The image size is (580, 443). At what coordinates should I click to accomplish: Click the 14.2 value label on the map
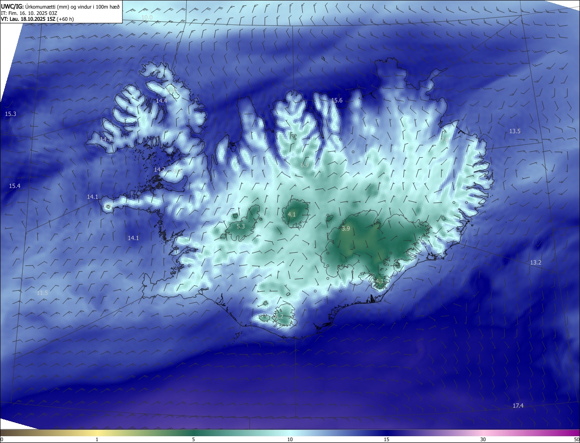(x=159, y=170)
